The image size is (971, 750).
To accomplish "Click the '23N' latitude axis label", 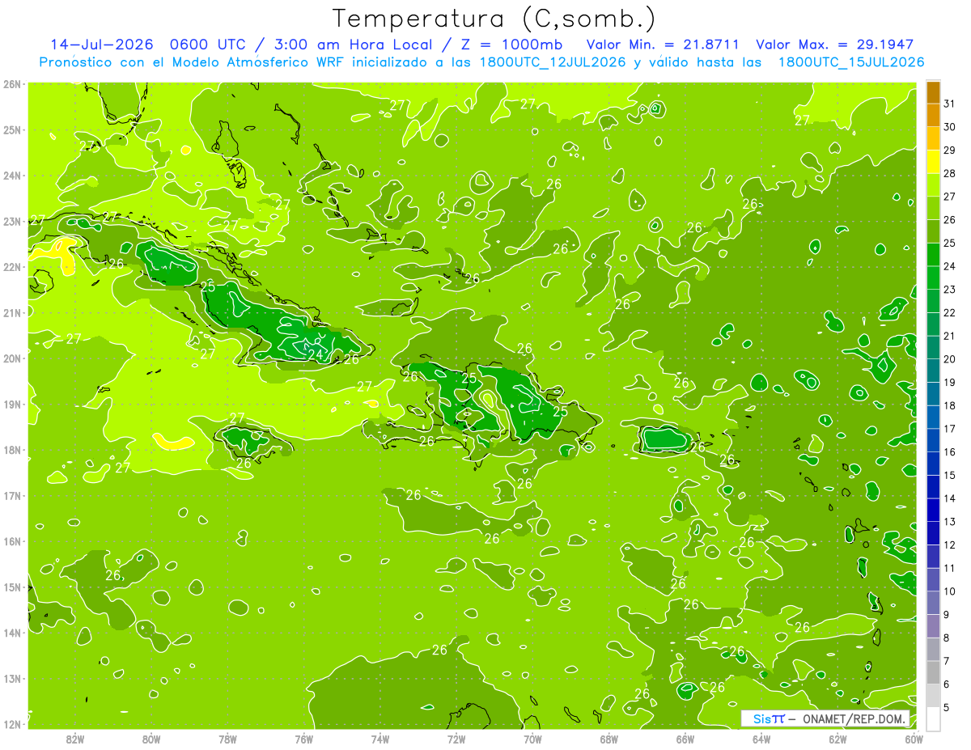I will [12, 221].
